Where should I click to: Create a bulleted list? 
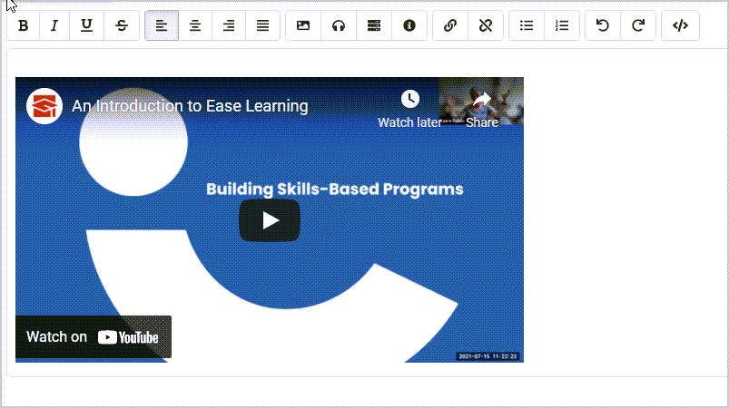527,25
